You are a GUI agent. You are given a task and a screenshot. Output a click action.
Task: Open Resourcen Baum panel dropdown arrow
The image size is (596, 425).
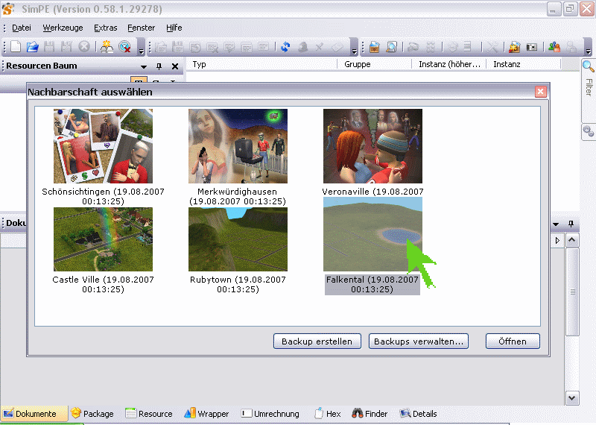tap(143, 66)
